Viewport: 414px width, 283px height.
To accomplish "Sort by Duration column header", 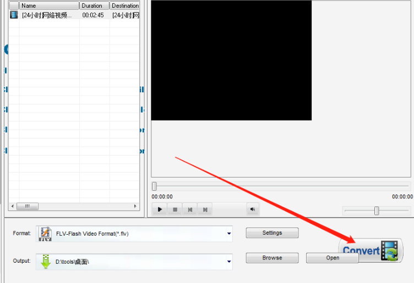I will pyautogui.click(x=94, y=5).
